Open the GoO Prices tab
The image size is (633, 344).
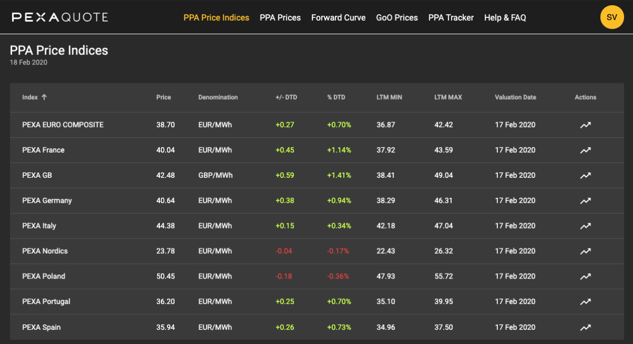point(397,17)
